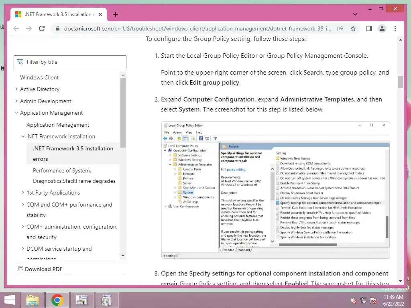The image size is (411, 308).
Task: Expand COM+ administration, configuration, and security
Action: pyautogui.click(x=23, y=227)
